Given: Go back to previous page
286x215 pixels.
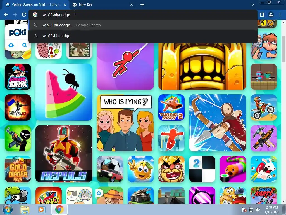Looking at the screenshot, I should click(x=6, y=15).
